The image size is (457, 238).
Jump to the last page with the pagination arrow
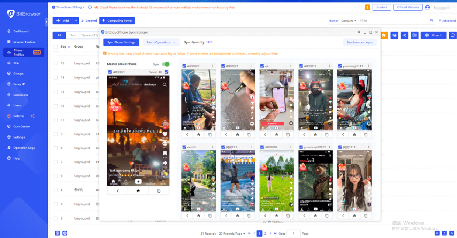pyautogui.click(x=276, y=234)
